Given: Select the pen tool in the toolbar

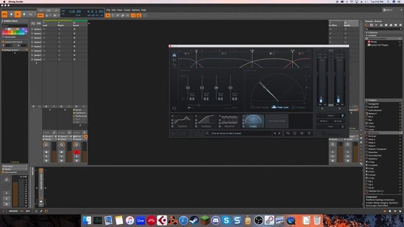Looking at the screenshot, I should [x=118, y=15].
